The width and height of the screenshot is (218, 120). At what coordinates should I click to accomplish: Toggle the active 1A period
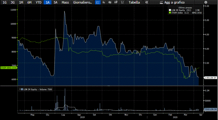(x=47, y=2)
